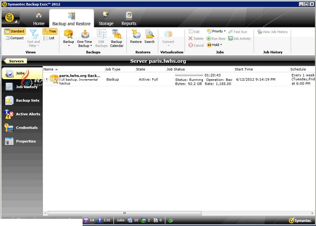View Active Alerts in the sidebar
Screen dimensions: 316x226
[22, 114]
